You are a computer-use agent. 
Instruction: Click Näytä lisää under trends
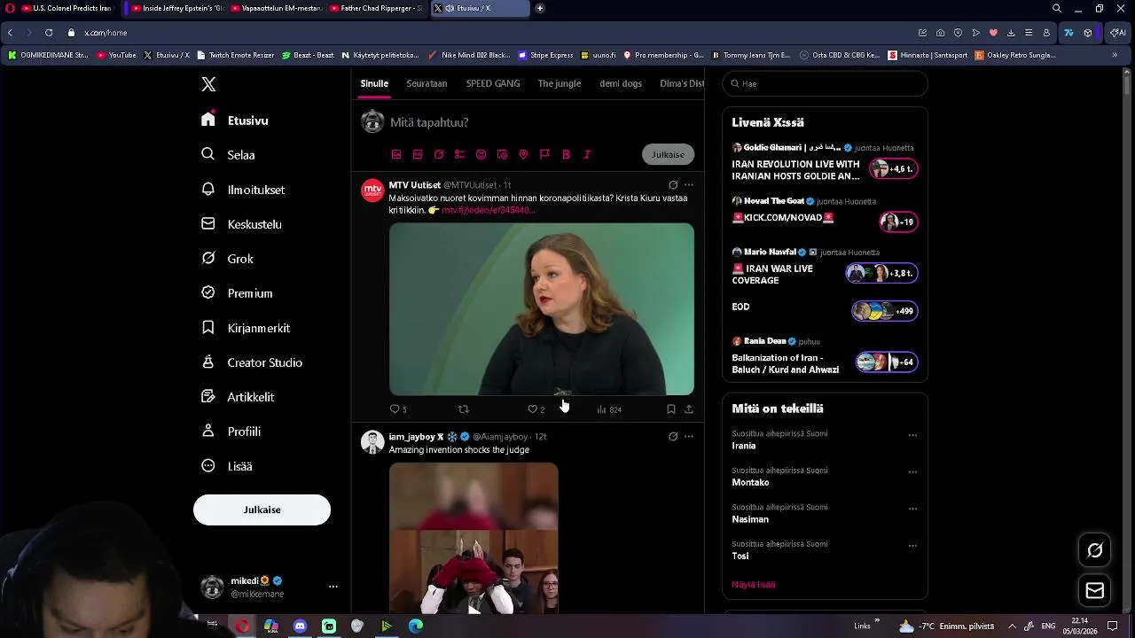(754, 584)
